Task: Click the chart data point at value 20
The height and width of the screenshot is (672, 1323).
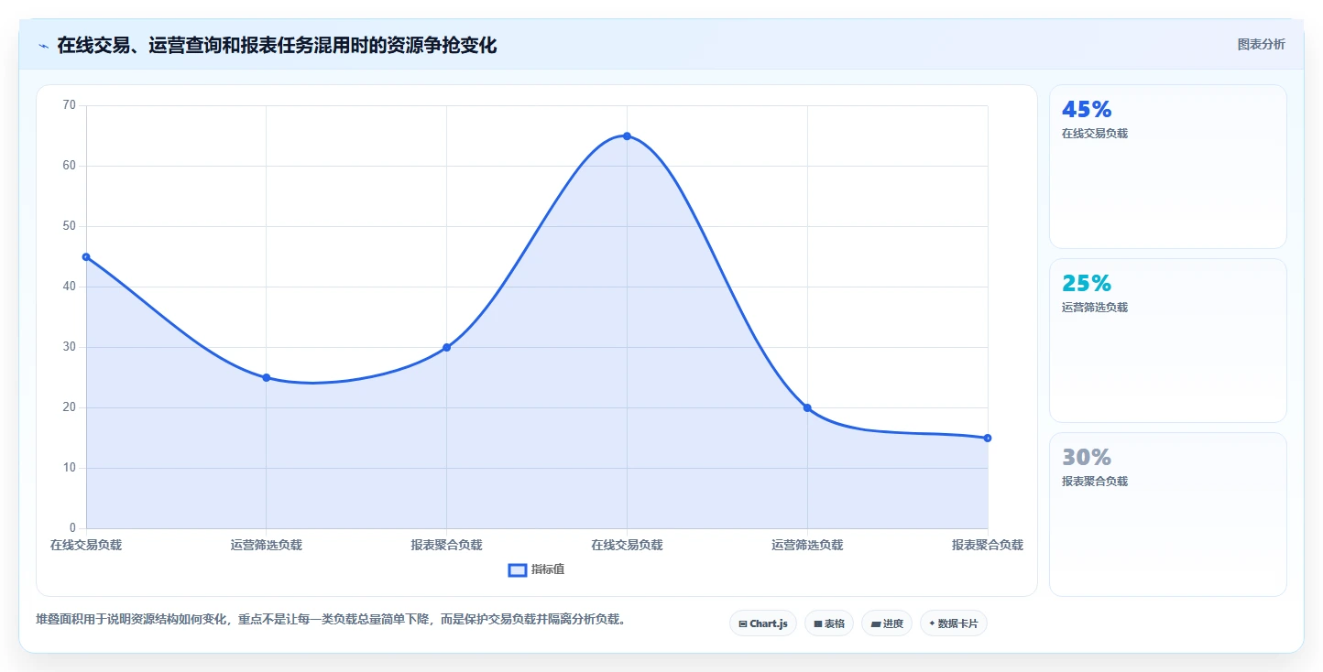Action: coord(807,408)
